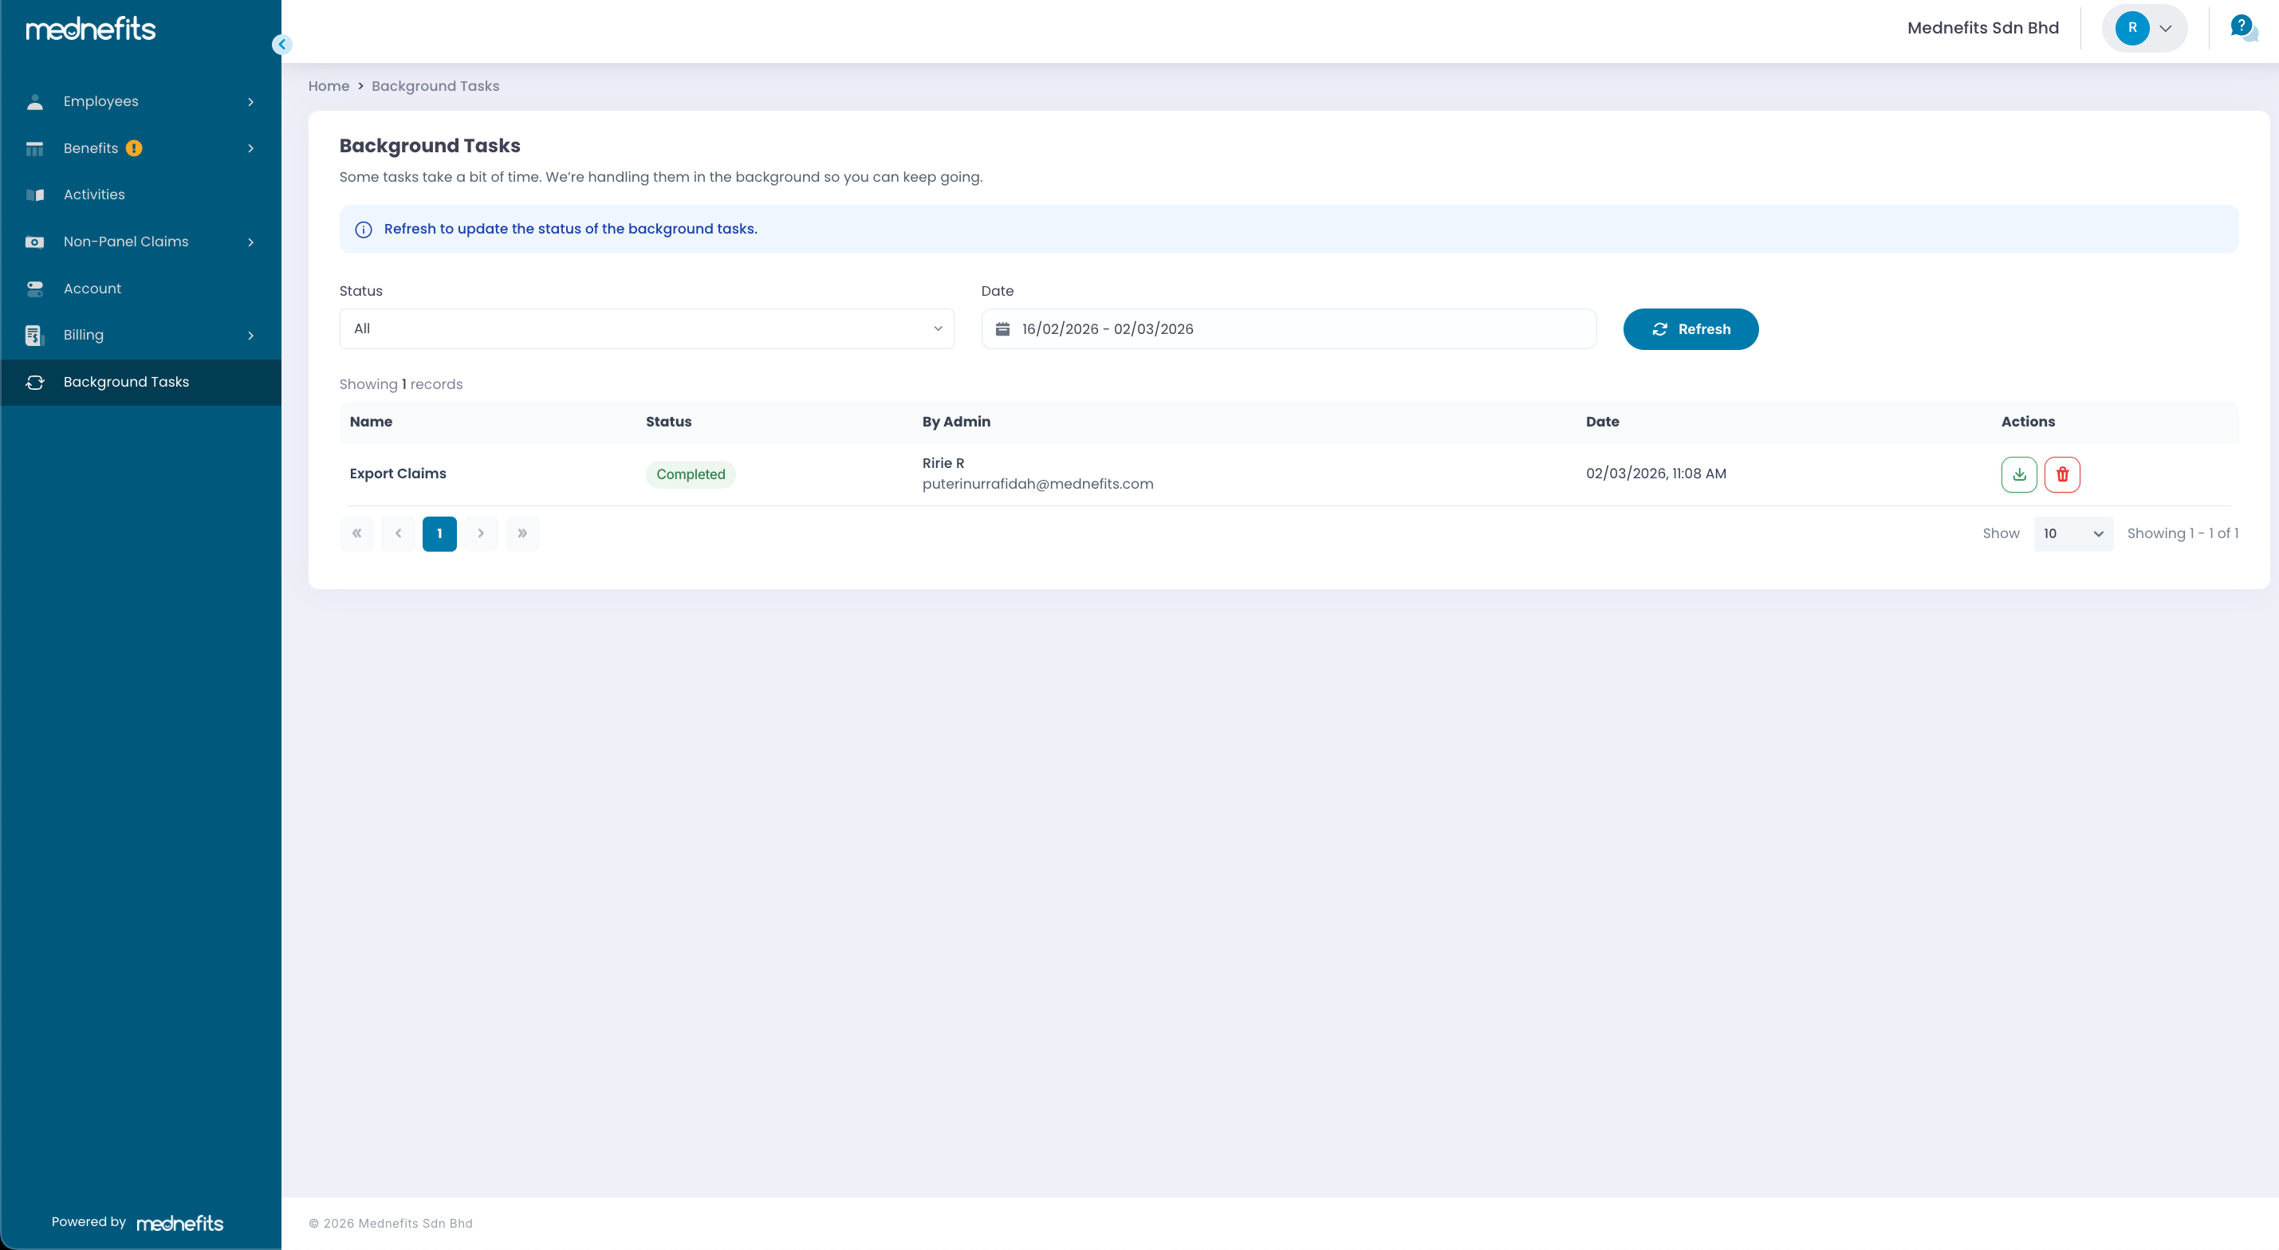Download the Export Claims file
Image resolution: width=2279 pixels, height=1250 pixels.
point(2018,474)
